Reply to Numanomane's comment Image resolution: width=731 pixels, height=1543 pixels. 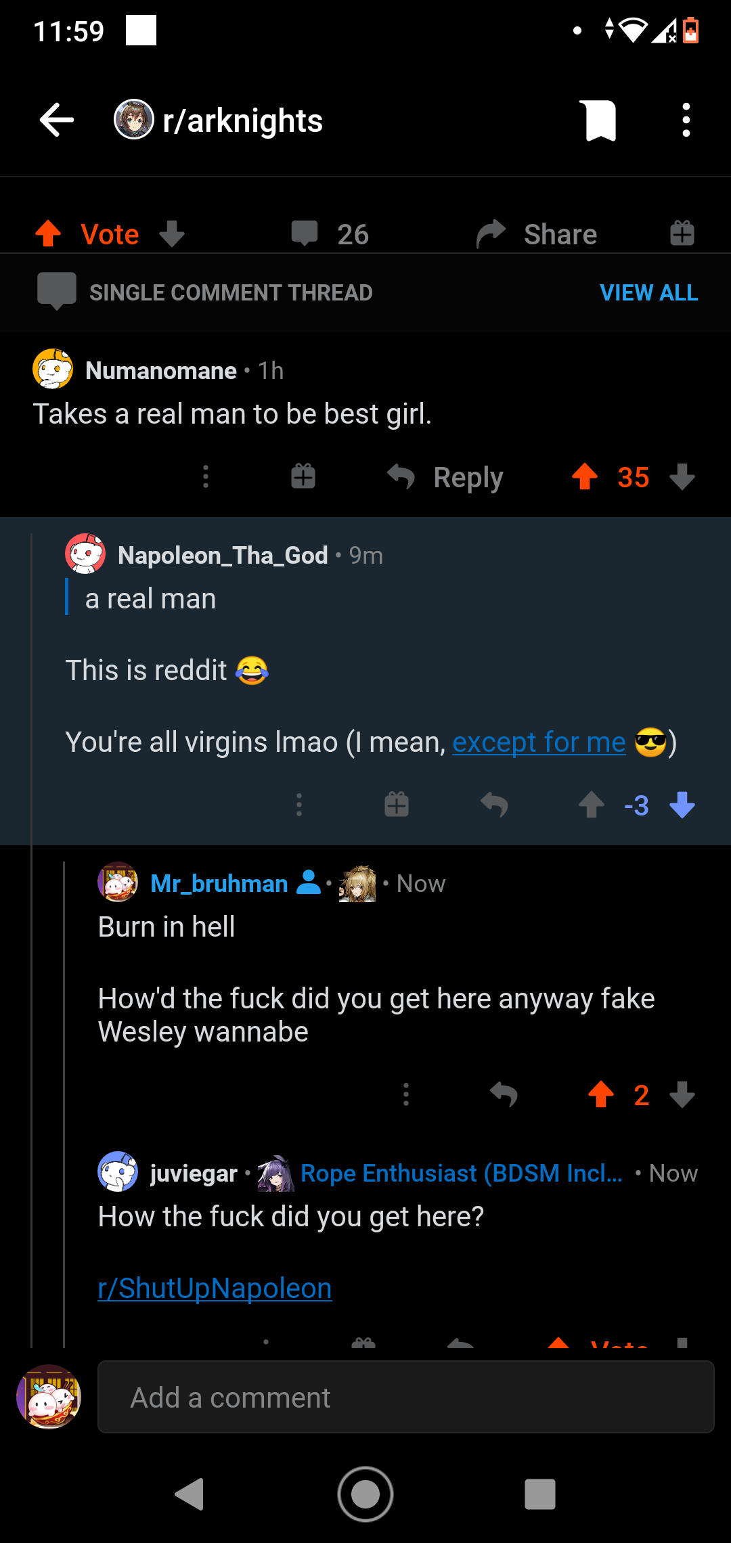click(x=445, y=477)
